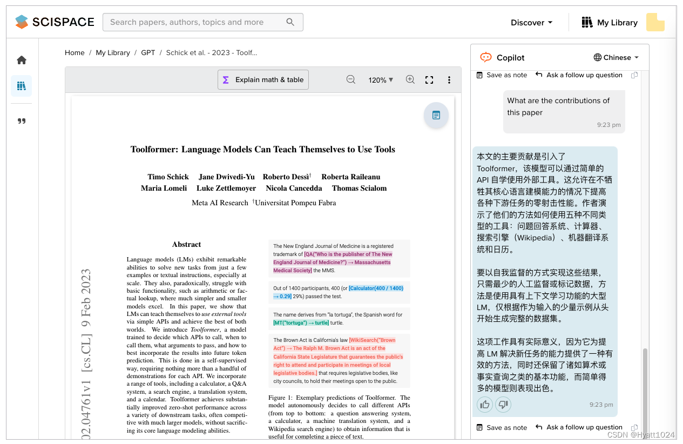Zoom in the PDF viewer
This screenshot has width=683, height=444.
[x=410, y=79]
